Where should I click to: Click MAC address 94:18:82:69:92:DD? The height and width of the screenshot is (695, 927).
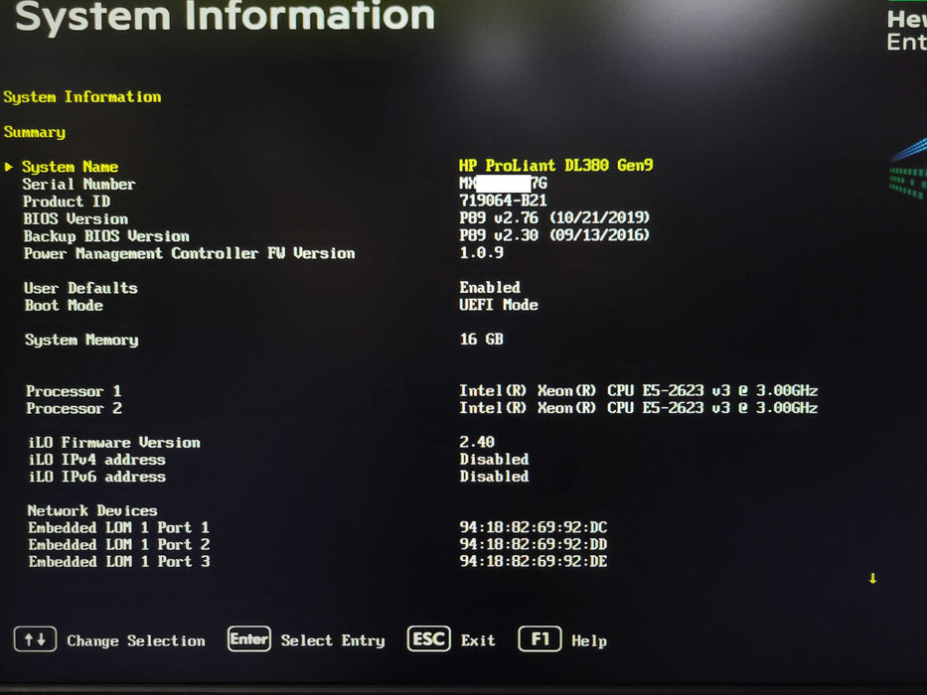[x=534, y=544]
